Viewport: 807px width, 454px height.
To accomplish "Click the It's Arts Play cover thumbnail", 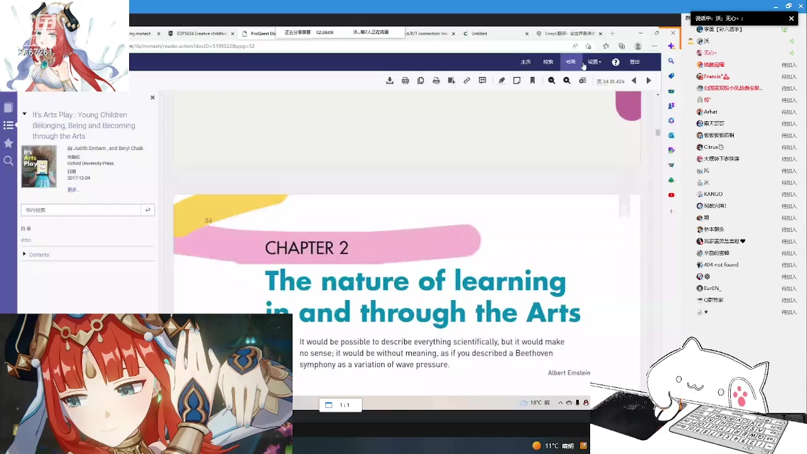I will tap(39, 166).
